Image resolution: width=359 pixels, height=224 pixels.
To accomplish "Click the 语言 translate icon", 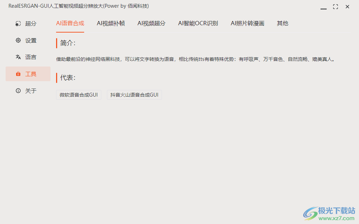I will coord(18,57).
